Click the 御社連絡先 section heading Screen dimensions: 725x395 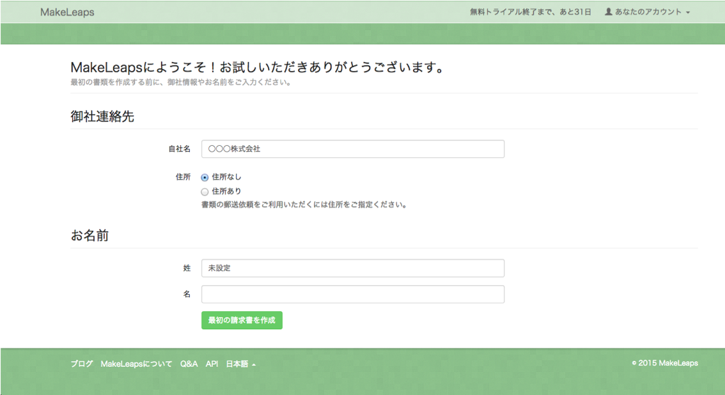(x=102, y=116)
